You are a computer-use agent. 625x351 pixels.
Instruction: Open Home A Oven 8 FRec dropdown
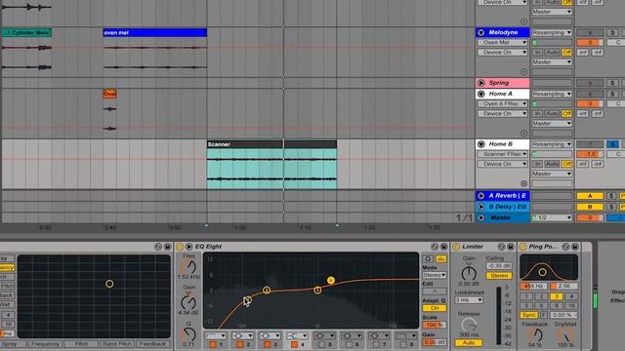pos(503,103)
